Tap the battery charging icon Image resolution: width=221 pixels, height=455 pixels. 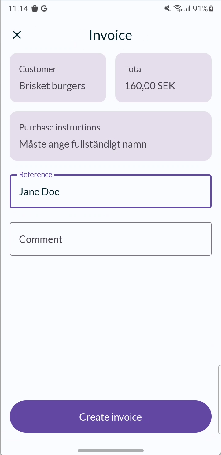(x=211, y=9)
